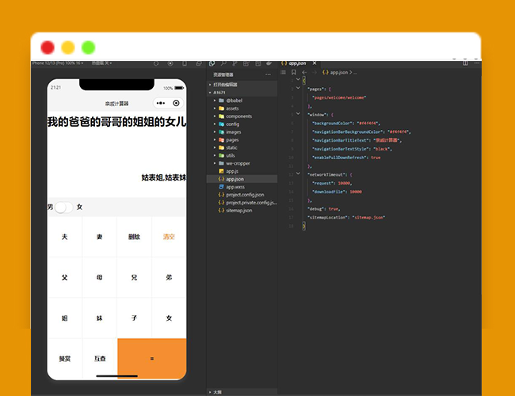Click the back navigation arrow in the editor
Screen dimensions: 515x396
coord(304,72)
